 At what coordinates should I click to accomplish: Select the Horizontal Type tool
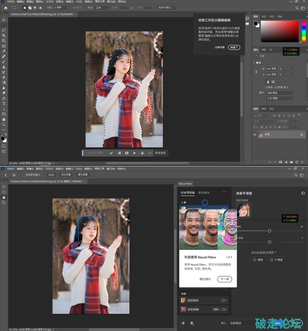point(4,103)
